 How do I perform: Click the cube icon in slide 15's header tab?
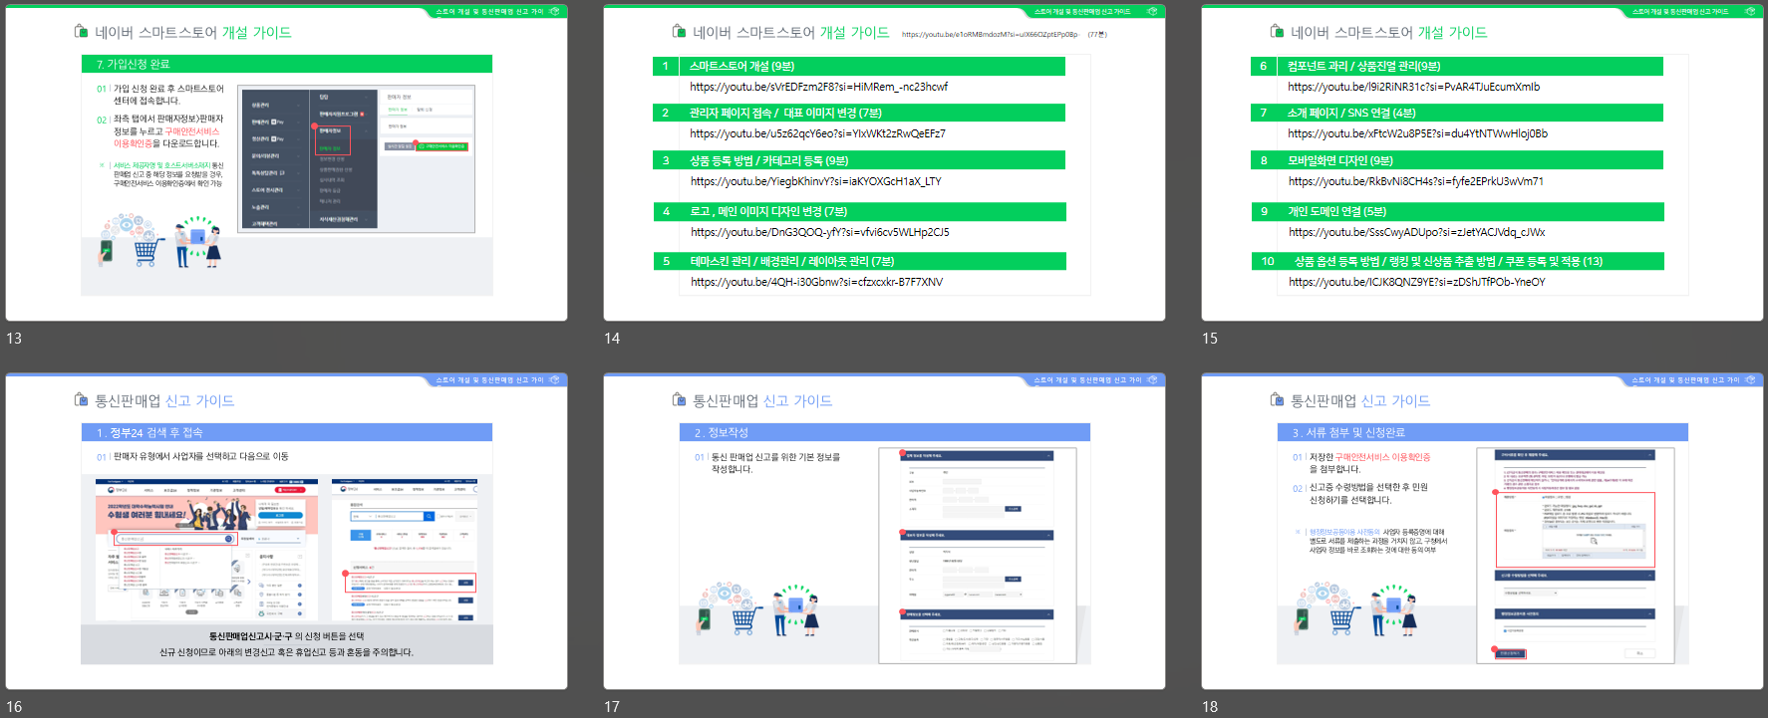pos(1750,11)
